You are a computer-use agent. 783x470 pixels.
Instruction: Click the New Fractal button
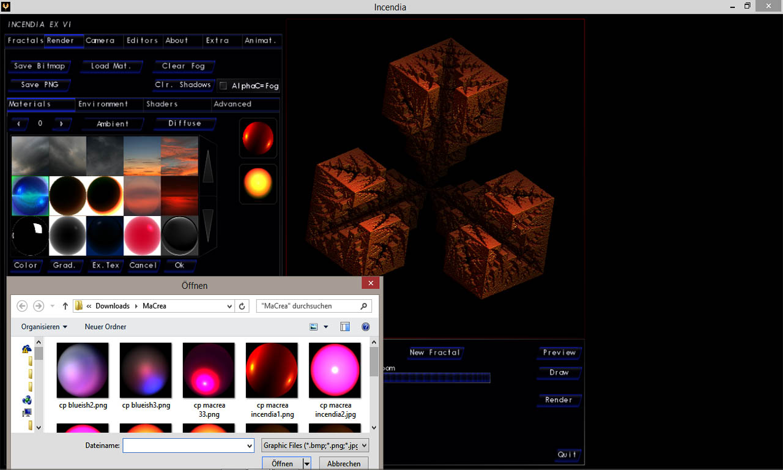click(x=435, y=352)
